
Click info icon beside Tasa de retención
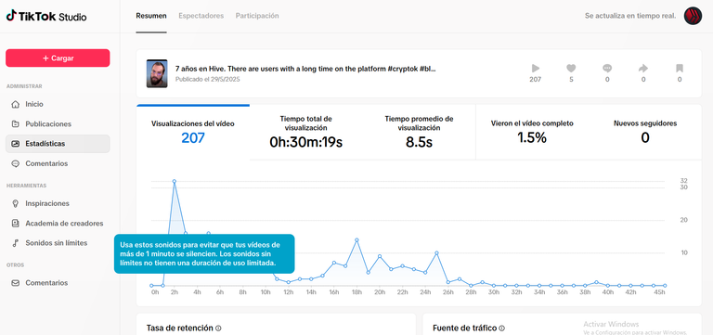[x=218, y=329]
